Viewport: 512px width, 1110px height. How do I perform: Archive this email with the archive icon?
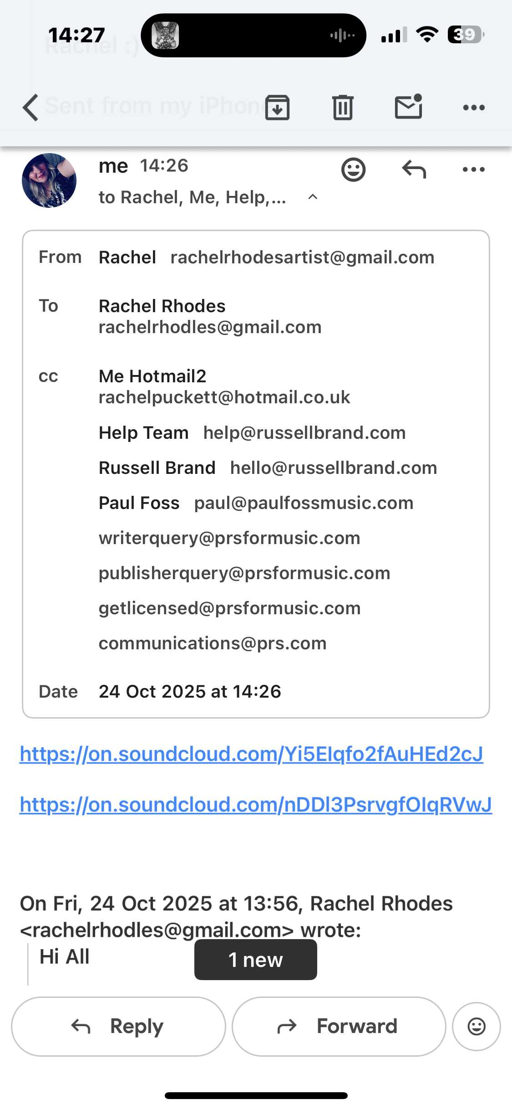pos(277,108)
